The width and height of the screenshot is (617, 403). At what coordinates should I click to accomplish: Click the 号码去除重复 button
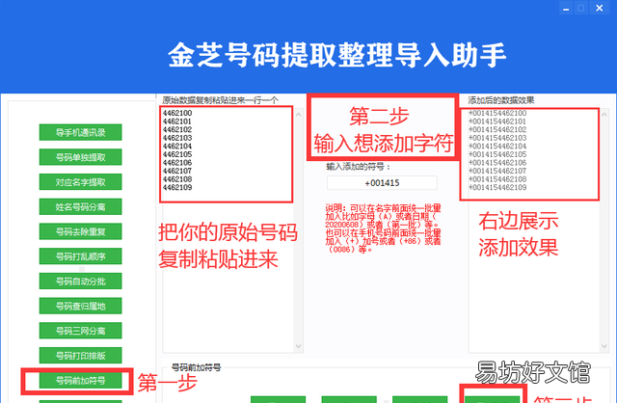[x=80, y=231]
